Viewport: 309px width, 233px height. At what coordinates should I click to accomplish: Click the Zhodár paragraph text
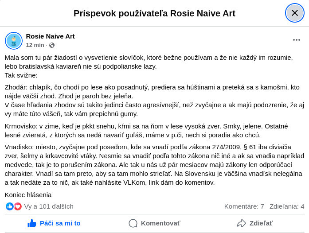point(154,101)
